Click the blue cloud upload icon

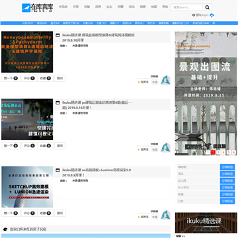pyautogui.click(x=212, y=15)
